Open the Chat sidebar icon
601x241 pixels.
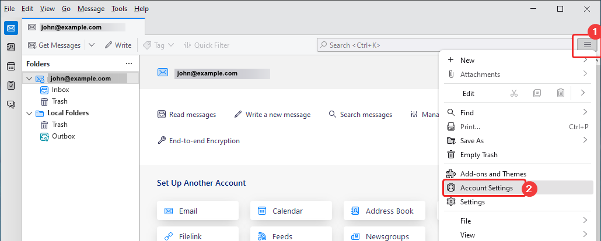pos(11,105)
